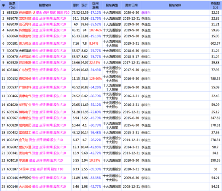
Task: Open 新闻 link in the 300432 row
Action: coord(49,133)
